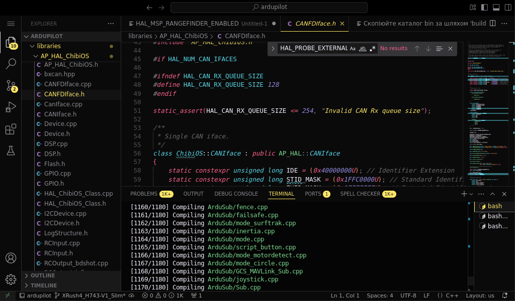
Task: Toggle Use Regular Expression in find widget
Action: pos(373,49)
